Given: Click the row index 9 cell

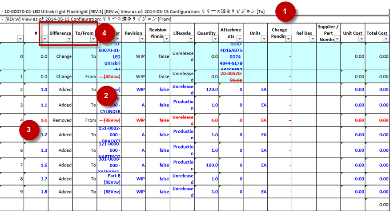Looking at the screenshot, I should 12,192.
